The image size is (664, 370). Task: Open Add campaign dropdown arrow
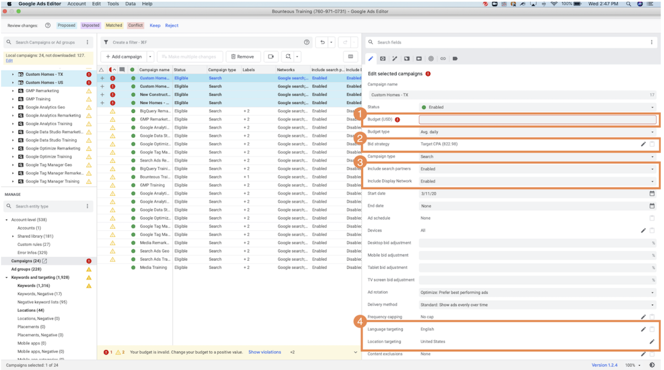tap(150, 56)
